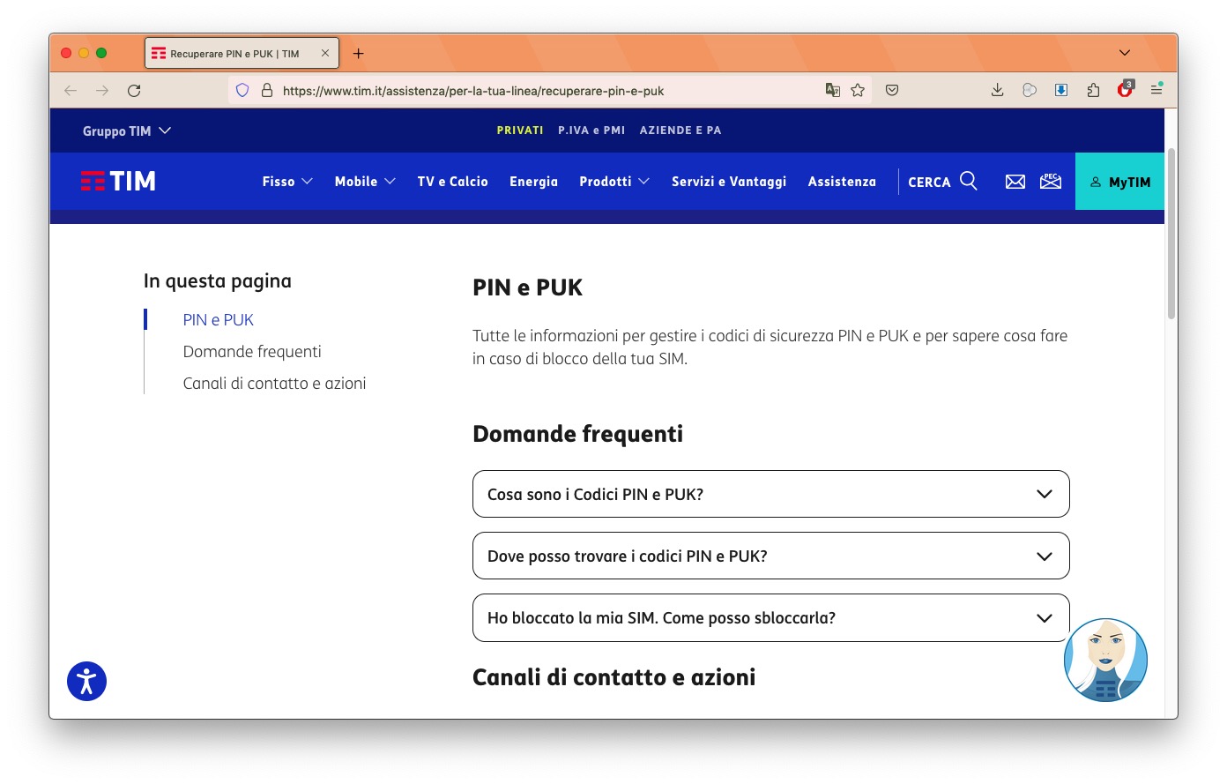Image resolution: width=1227 pixels, height=784 pixels.
Task: Open 'Canali di contatto e azioni' link
Action: coord(274,383)
